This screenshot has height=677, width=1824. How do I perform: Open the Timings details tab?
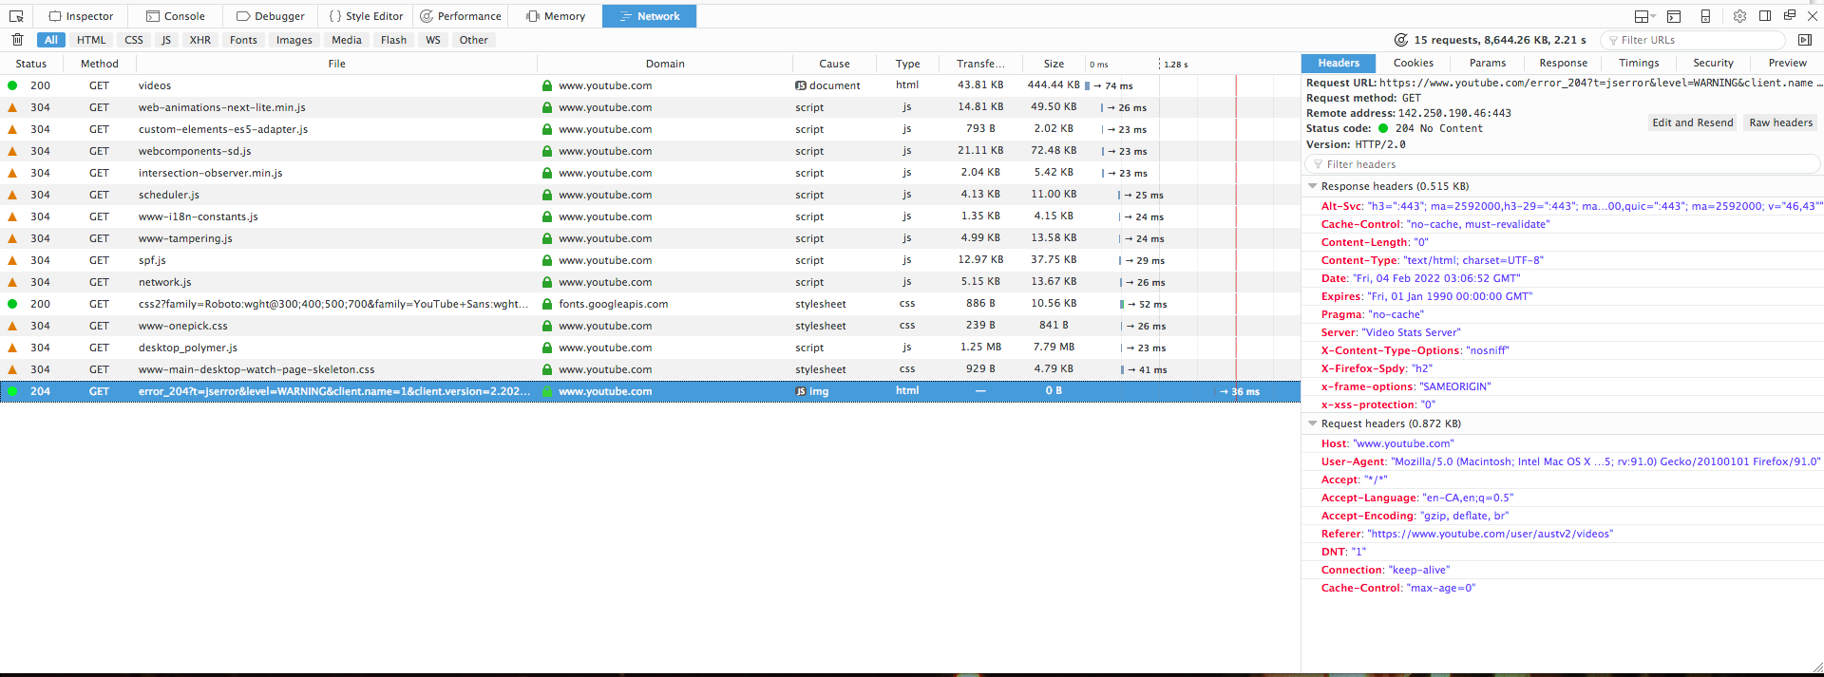click(1639, 63)
